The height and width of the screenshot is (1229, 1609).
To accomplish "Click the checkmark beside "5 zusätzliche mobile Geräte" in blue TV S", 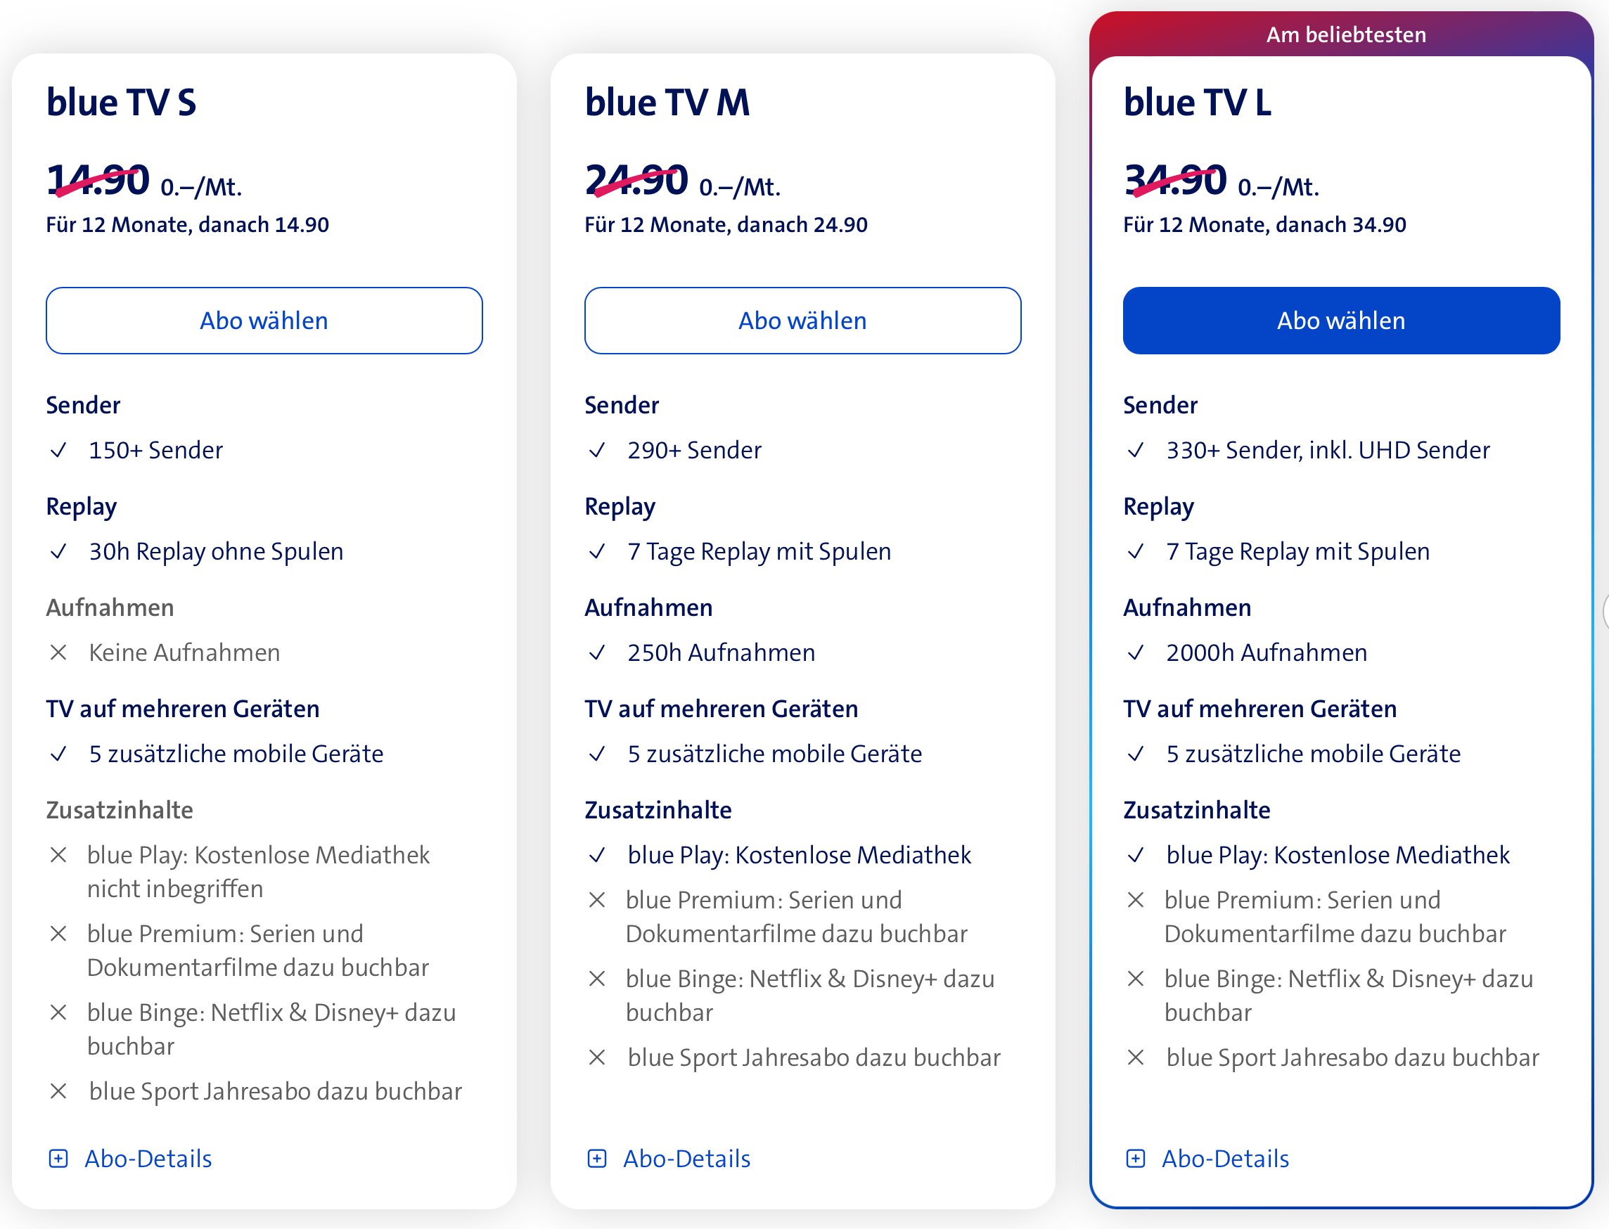I will [59, 754].
